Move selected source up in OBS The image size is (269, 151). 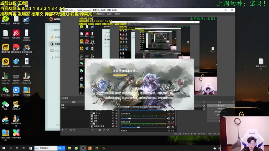coord(104,130)
